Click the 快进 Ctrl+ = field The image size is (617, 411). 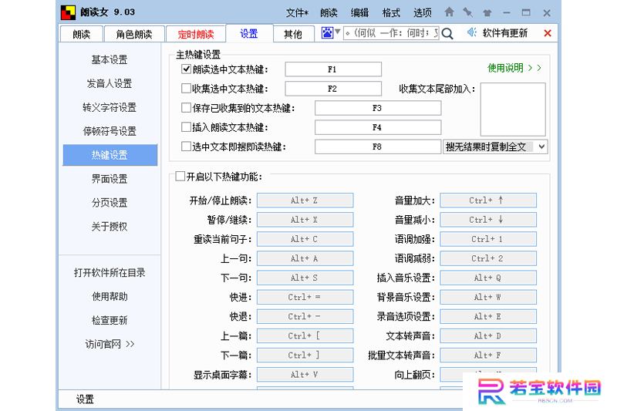pyautogui.click(x=305, y=297)
